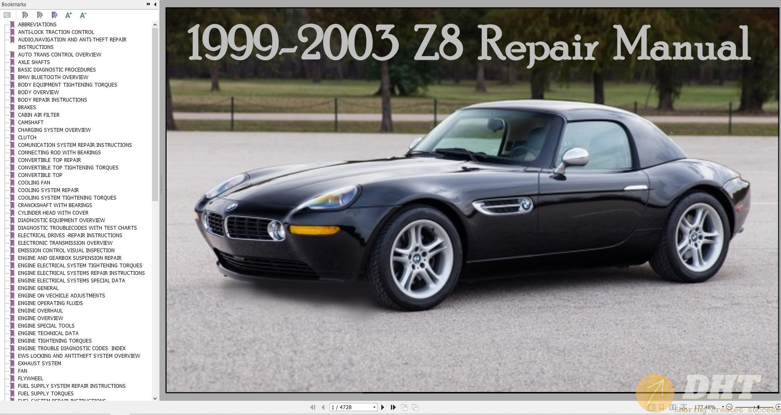Go to EXHAUST SYSTEM bookmark
The image size is (781, 415).
click(39, 363)
